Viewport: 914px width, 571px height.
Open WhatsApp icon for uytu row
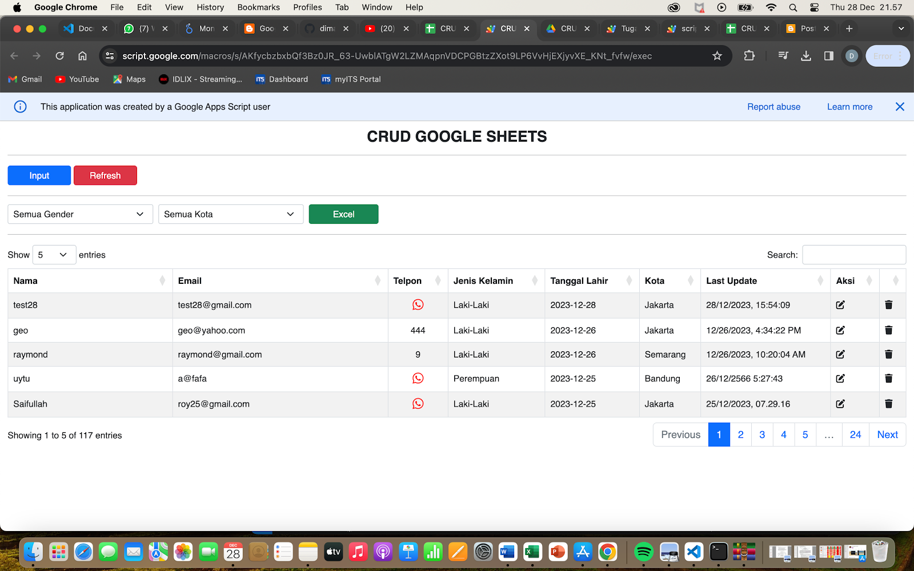click(418, 379)
